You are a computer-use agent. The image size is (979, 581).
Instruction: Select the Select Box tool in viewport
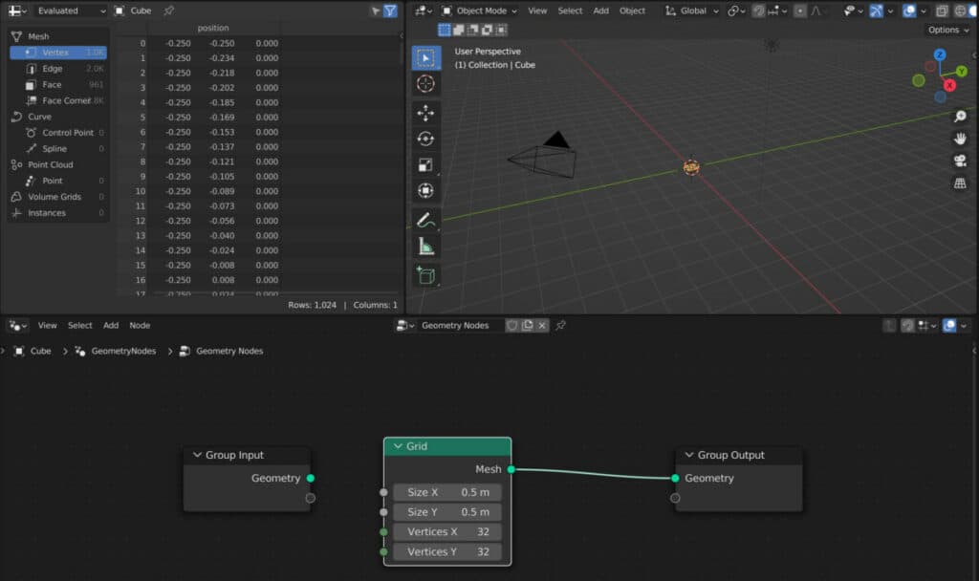pos(425,58)
